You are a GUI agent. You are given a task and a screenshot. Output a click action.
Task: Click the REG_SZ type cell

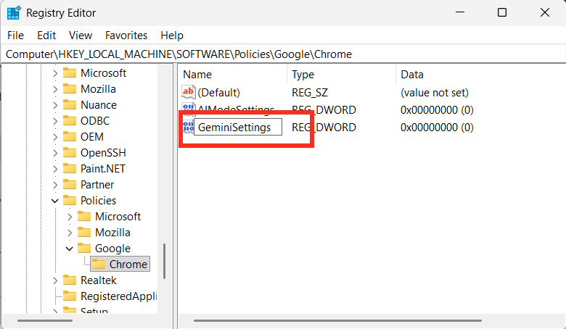[x=310, y=93]
